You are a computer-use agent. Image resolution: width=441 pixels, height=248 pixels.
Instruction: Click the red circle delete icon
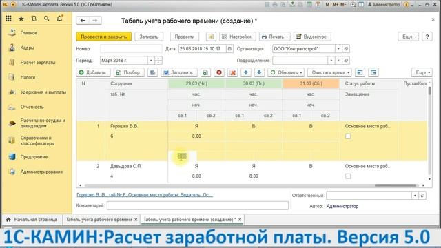point(219,72)
